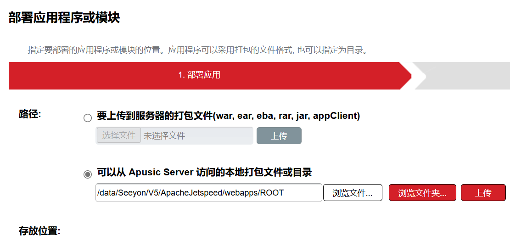Click the red 上传 button
The image size is (510, 252).
483,193
